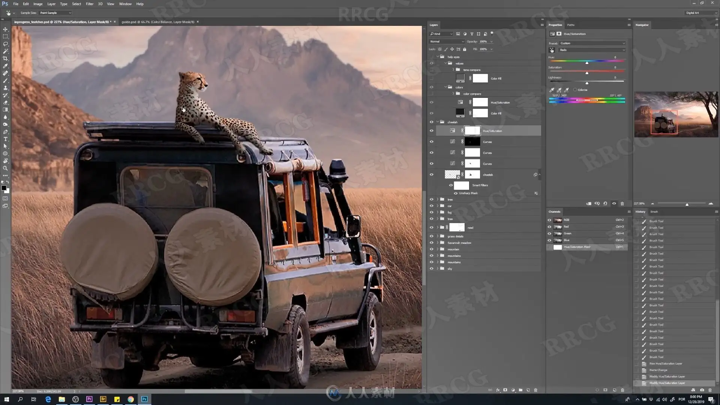This screenshot has width=720, height=405.
Task: Select the Gradient tool
Action: pos(5,110)
